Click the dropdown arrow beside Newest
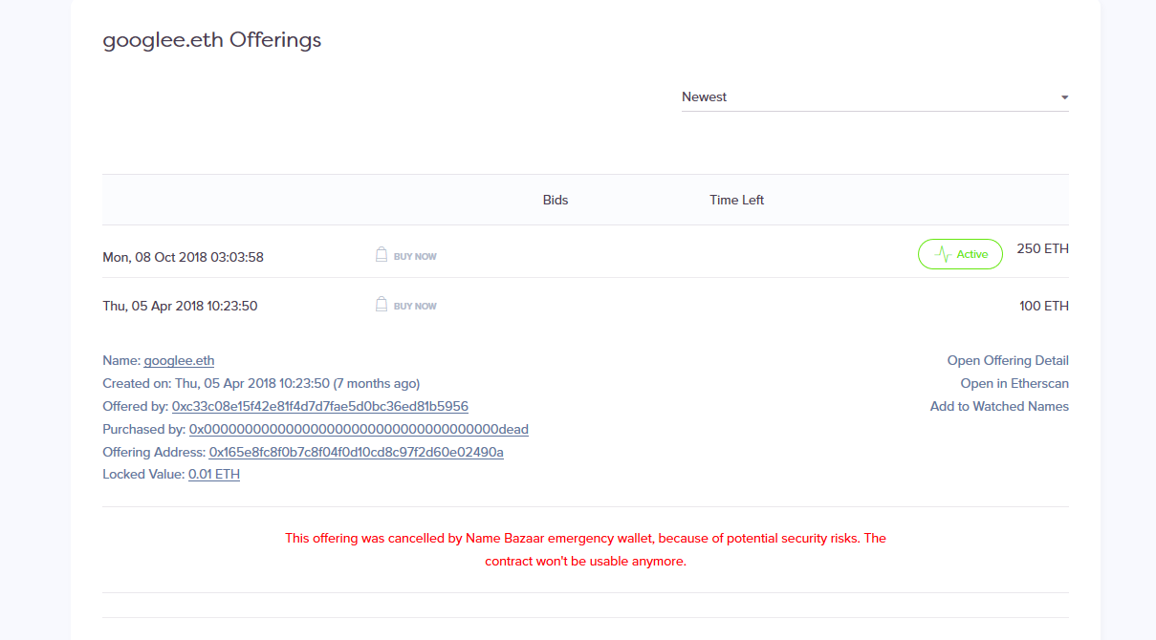This screenshot has height=640, width=1156. click(x=1064, y=97)
